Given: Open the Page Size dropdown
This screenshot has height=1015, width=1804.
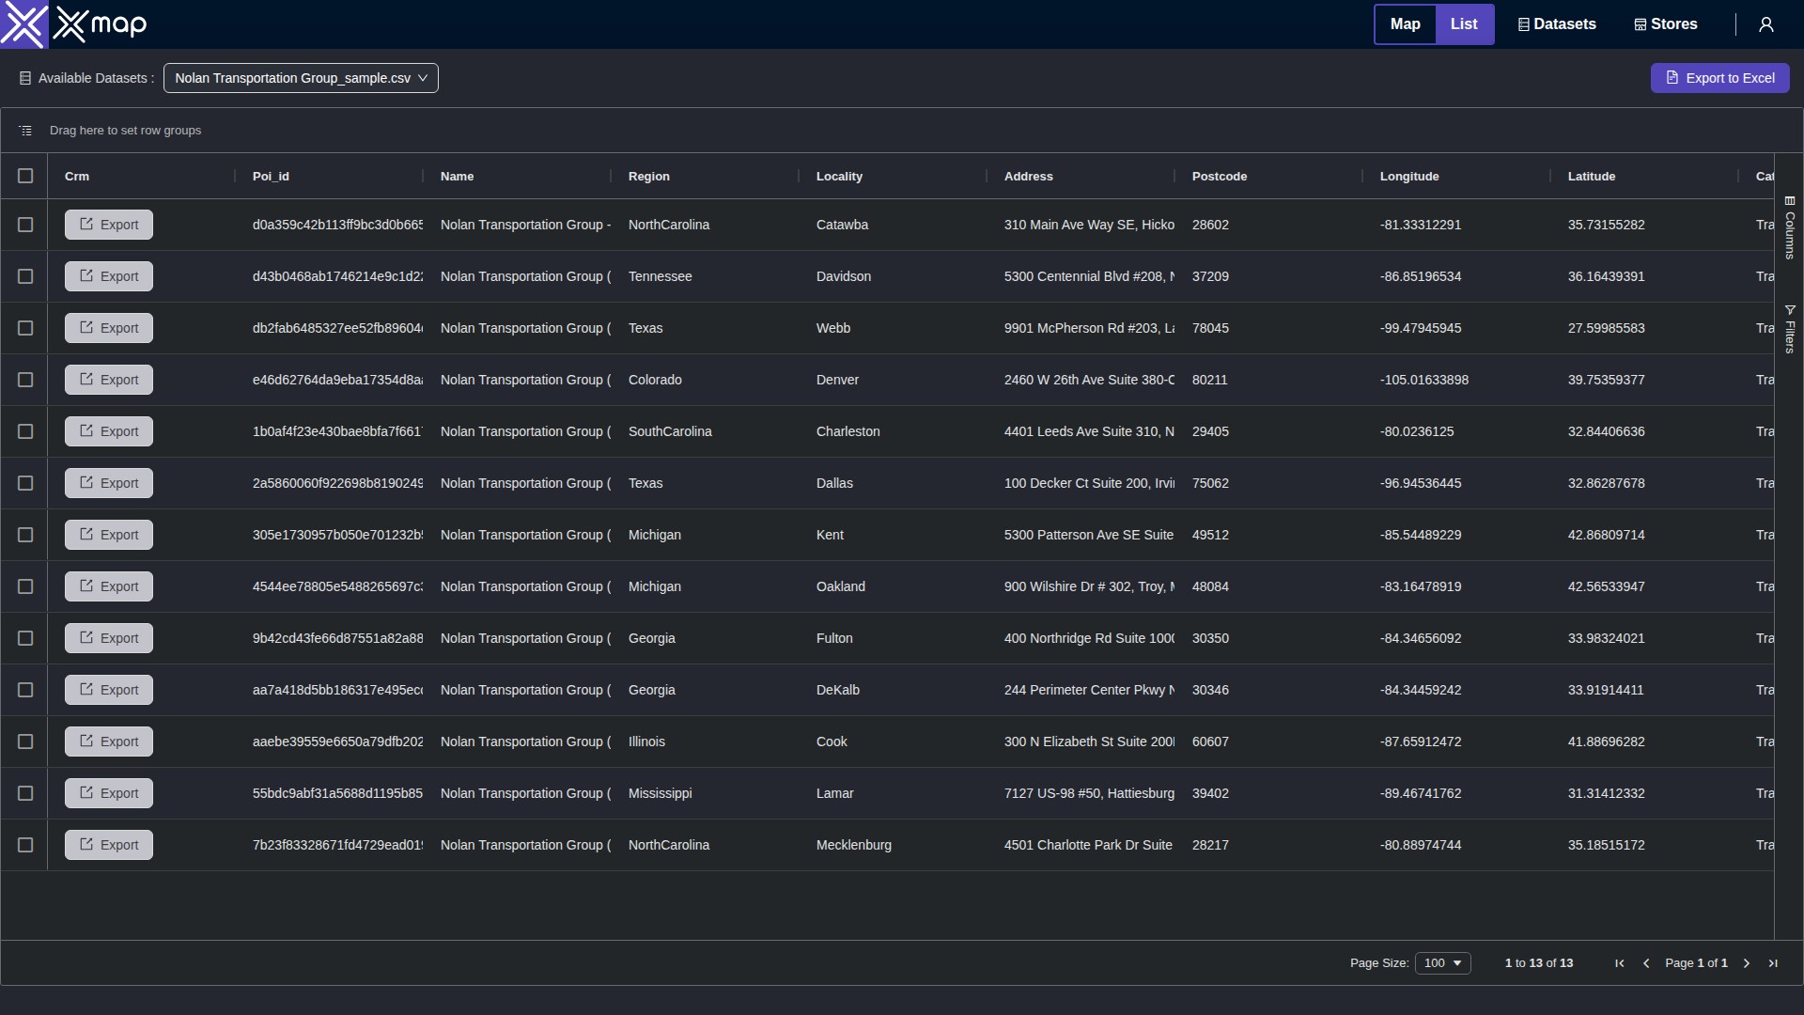Looking at the screenshot, I should (1442, 962).
